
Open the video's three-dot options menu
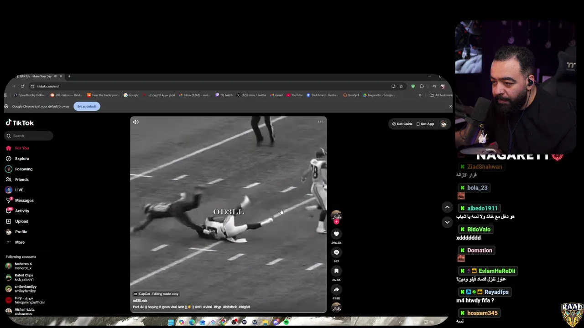(320, 122)
